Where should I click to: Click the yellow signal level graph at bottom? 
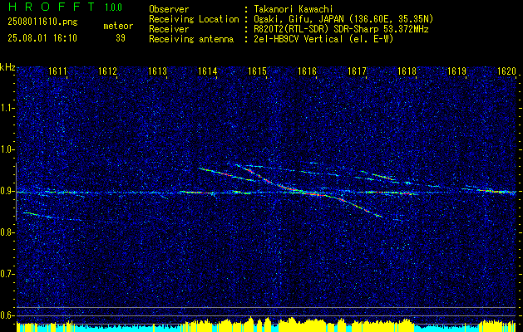pos(266,325)
